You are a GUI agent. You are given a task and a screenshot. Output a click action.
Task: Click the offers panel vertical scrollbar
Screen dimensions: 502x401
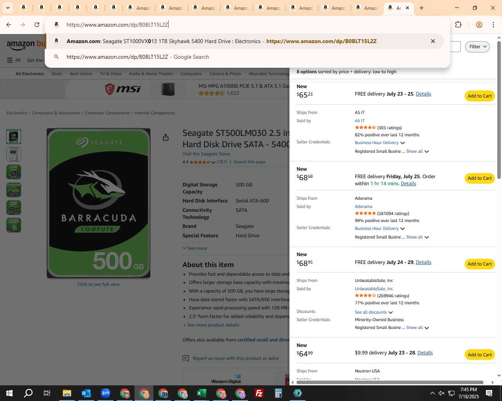[x=499, y=110]
